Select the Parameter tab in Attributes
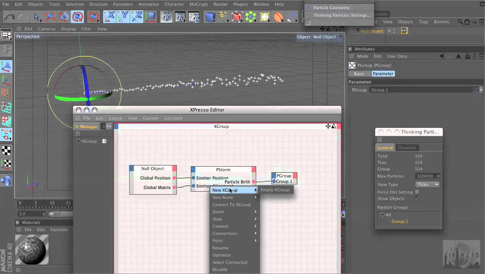The height and width of the screenshot is (274, 485). tap(383, 74)
